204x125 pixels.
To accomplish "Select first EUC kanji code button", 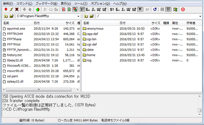I will pyautogui.click(x=88, y=10).
